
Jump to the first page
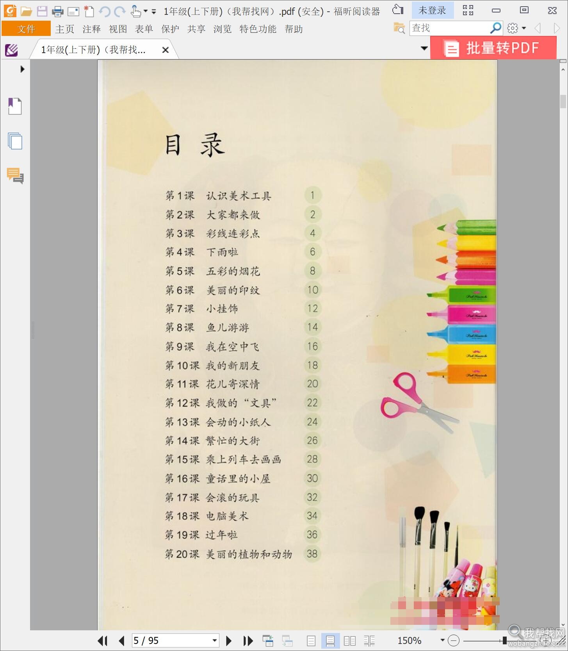pos(102,641)
